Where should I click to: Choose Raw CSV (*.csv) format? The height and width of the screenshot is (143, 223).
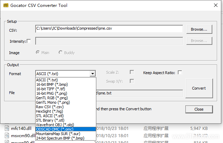(66, 107)
